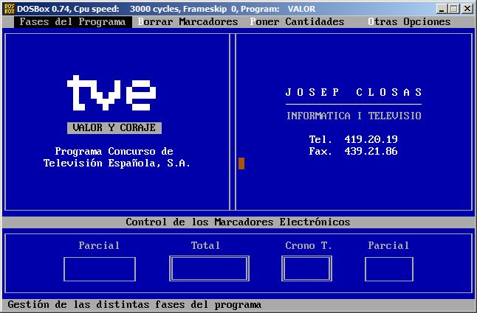This screenshot has height=313, width=477.
Task: Click the rightmost Parcial score box
Action: pos(388,269)
